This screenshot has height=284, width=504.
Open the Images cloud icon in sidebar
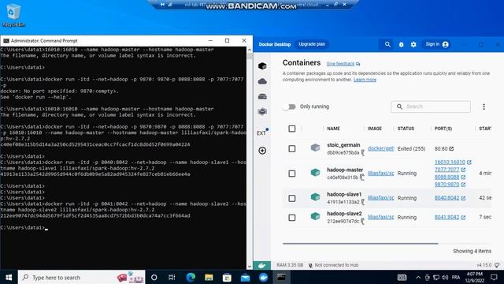(x=262, y=81)
